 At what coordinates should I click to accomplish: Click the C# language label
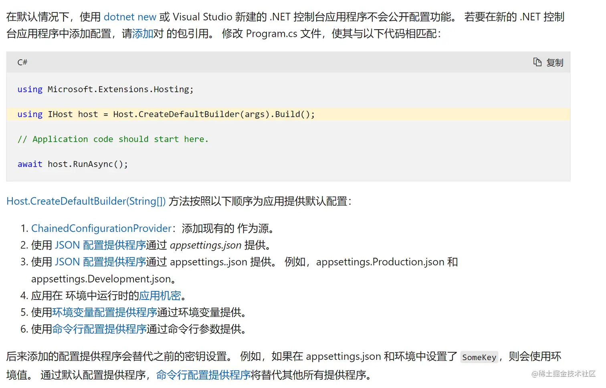pos(22,62)
